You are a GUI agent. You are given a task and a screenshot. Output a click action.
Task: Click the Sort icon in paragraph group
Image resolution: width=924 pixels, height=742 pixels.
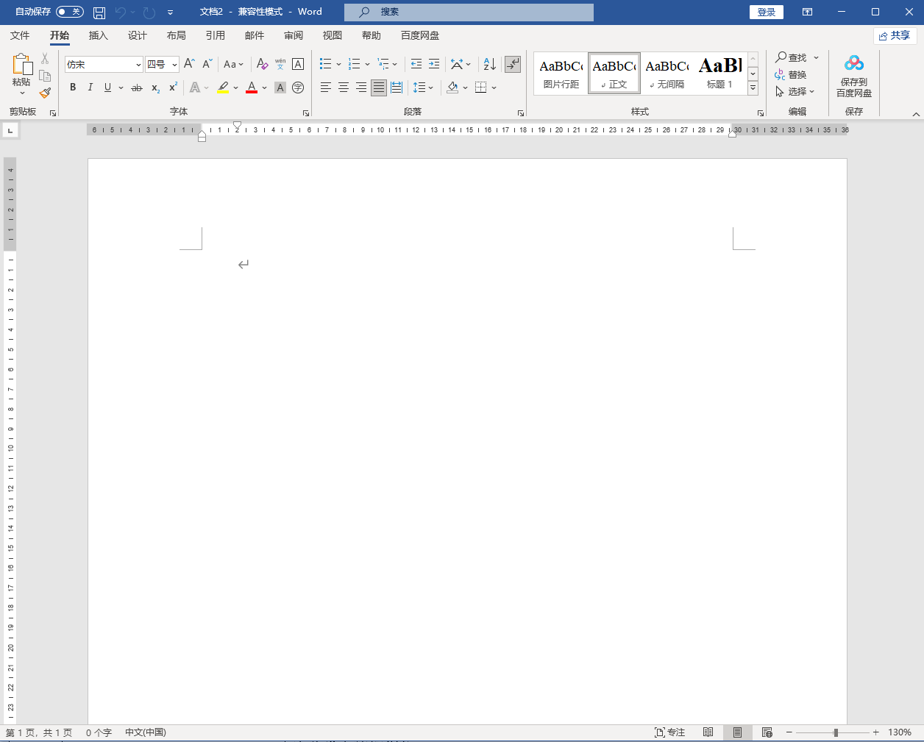pos(490,65)
